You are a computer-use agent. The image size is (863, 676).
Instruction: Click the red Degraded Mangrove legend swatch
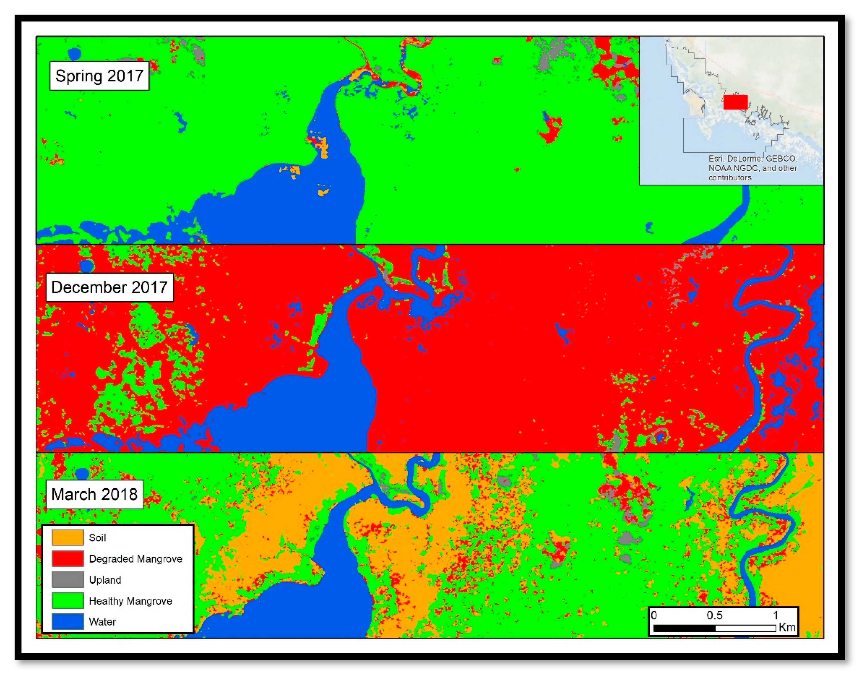pos(68,558)
